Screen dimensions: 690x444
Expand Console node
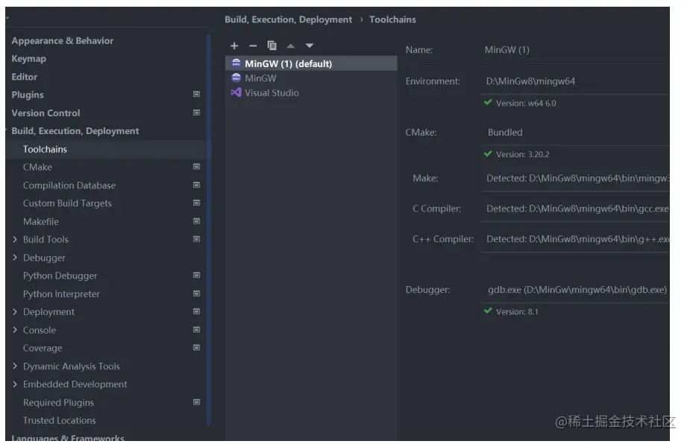tap(15, 330)
